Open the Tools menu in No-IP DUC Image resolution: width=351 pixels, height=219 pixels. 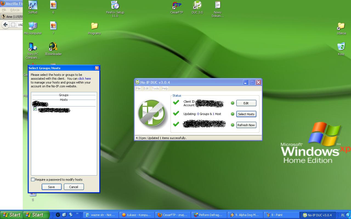155,88
